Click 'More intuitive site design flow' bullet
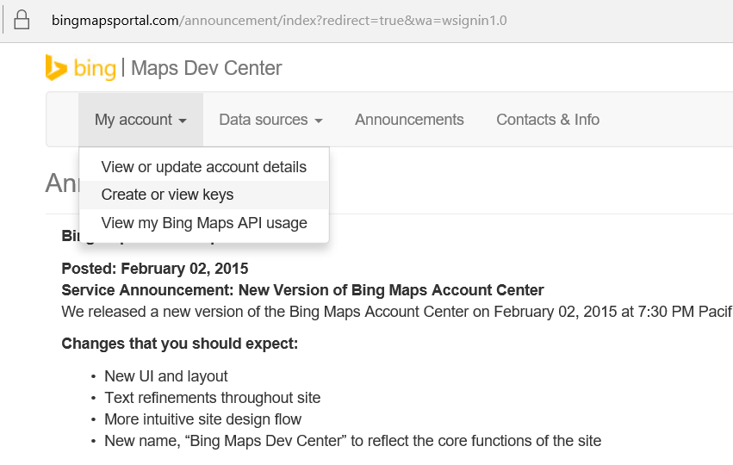 pos(203,419)
